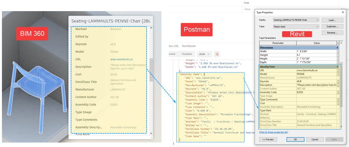
Task: Click the BIM 360 properties panel scrollbar
Action: tap(151, 70)
